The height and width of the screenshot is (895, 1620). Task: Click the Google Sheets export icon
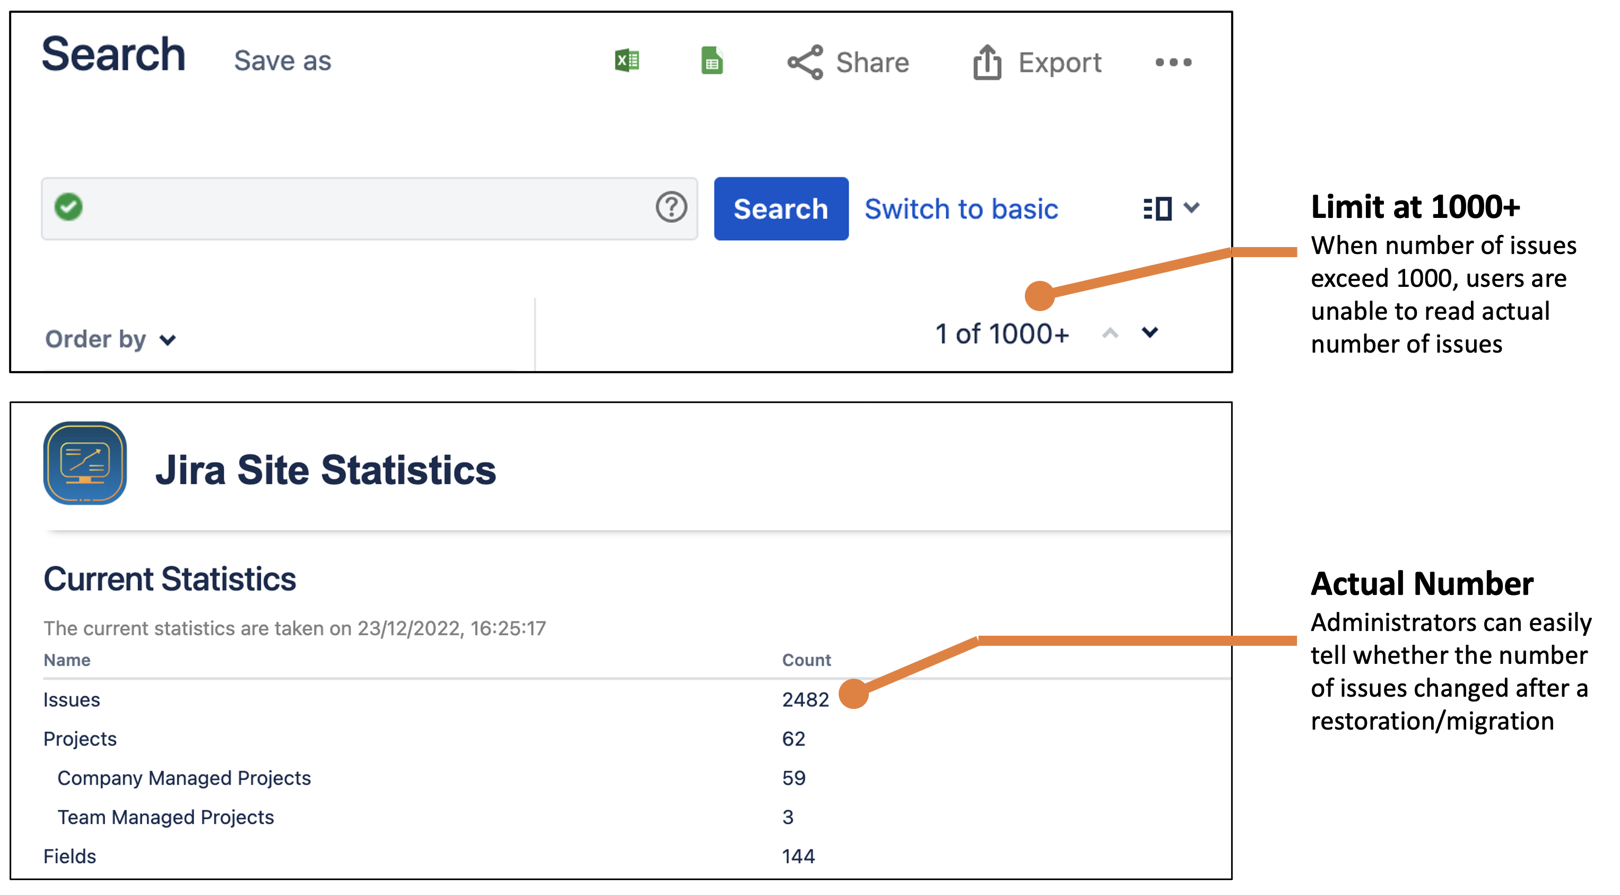coord(711,61)
